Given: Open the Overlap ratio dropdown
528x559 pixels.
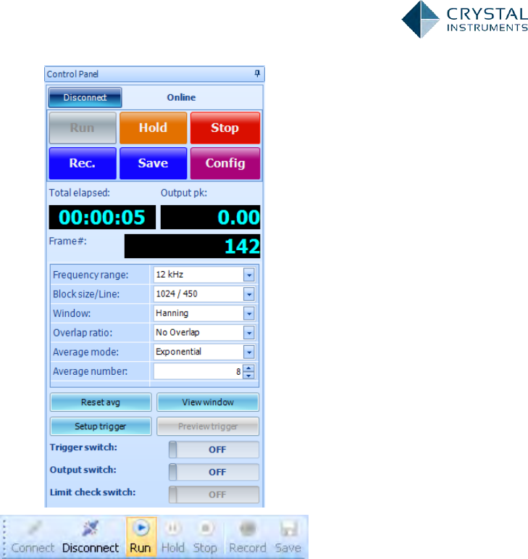Looking at the screenshot, I should (249, 333).
